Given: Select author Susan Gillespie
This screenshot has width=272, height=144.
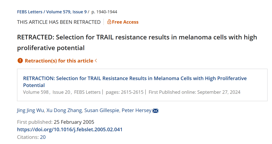Looking at the screenshot, I should 102,110.
